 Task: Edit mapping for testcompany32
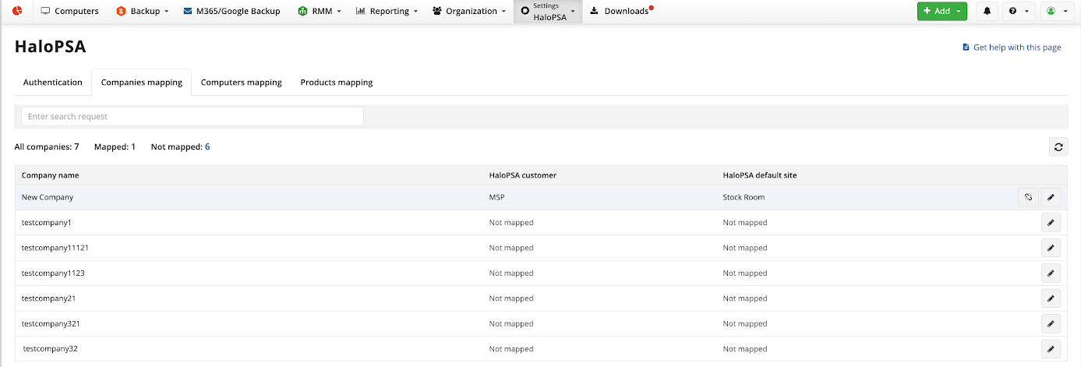tap(1051, 349)
